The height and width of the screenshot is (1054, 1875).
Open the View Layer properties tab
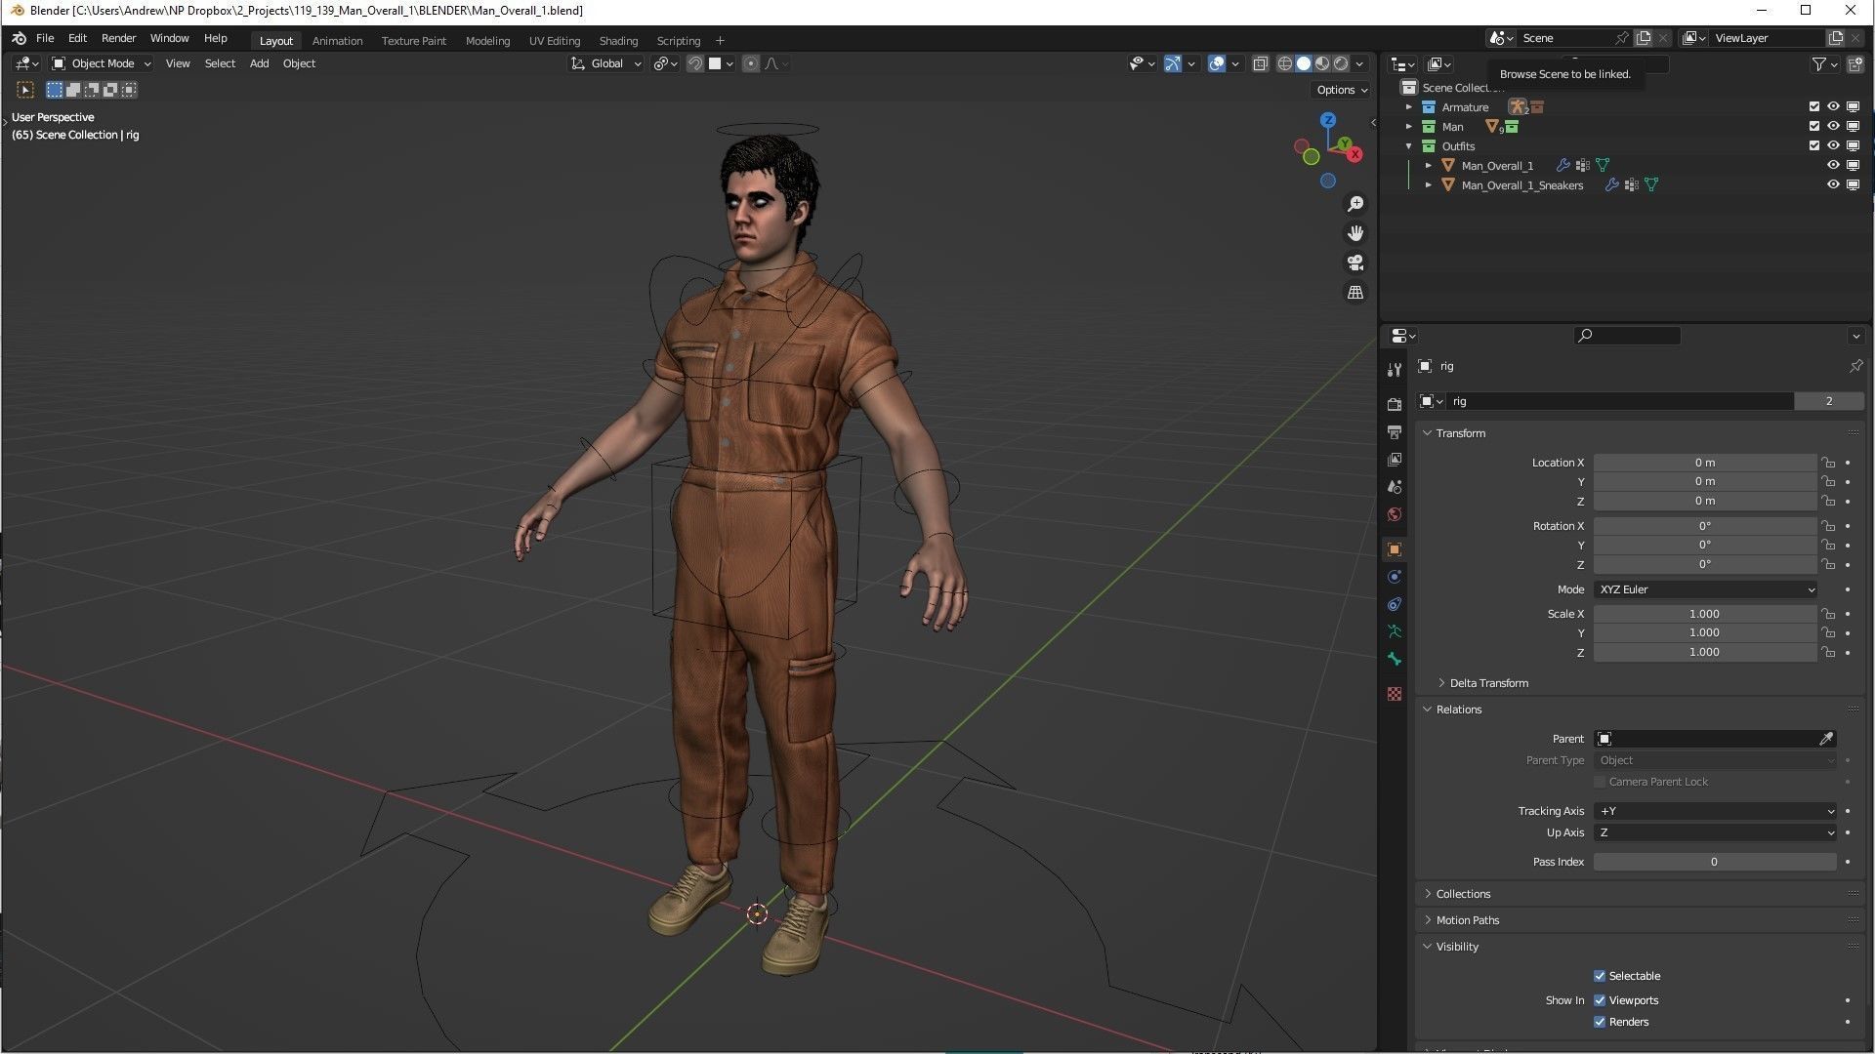coord(1395,459)
